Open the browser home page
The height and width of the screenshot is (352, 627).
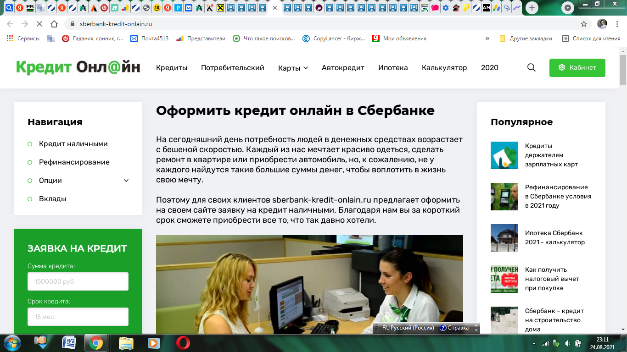[54, 24]
